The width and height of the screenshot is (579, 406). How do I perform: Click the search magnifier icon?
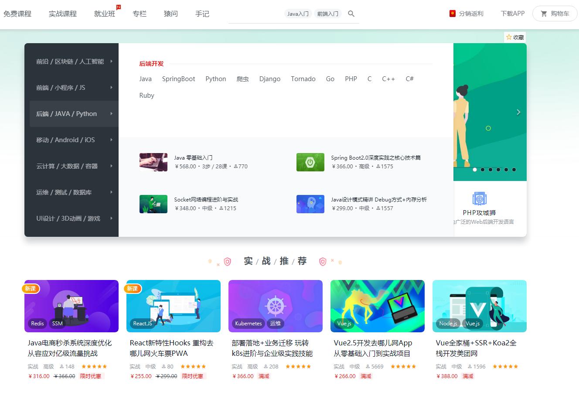351,14
